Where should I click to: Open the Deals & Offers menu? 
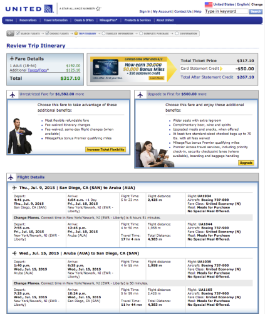(x=84, y=20)
